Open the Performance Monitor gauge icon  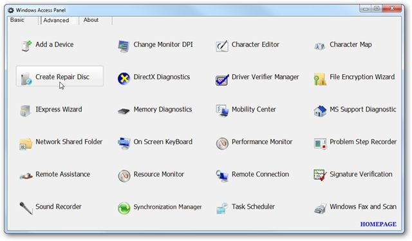[x=222, y=144]
